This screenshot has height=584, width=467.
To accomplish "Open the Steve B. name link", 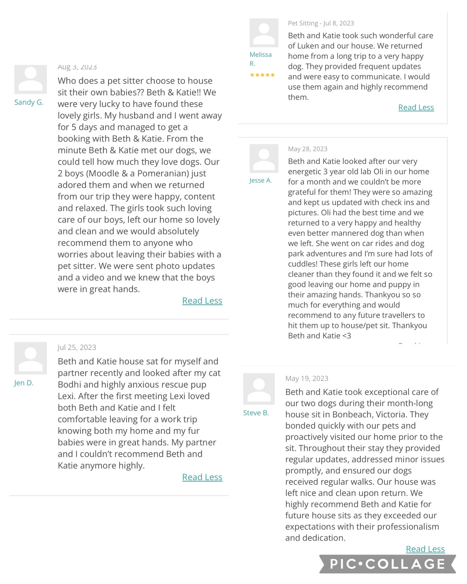I will point(256,413).
